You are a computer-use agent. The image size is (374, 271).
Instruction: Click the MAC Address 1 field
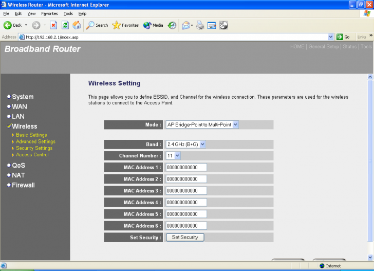186,167
